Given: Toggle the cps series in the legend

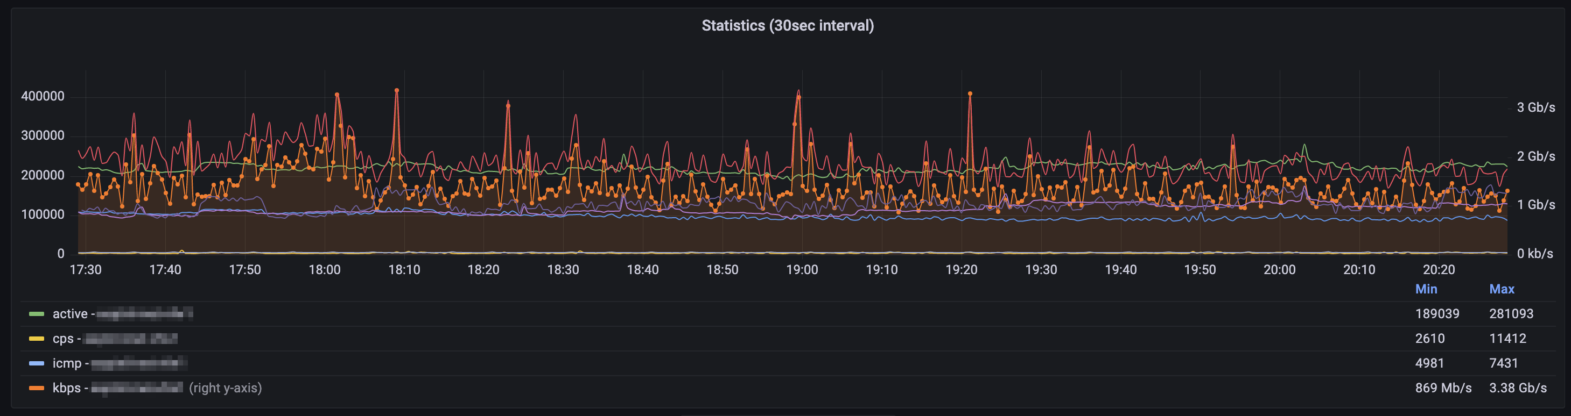Looking at the screenshot, I should [115, 339].
